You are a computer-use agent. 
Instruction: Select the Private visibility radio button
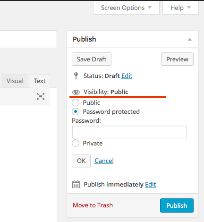76,143
